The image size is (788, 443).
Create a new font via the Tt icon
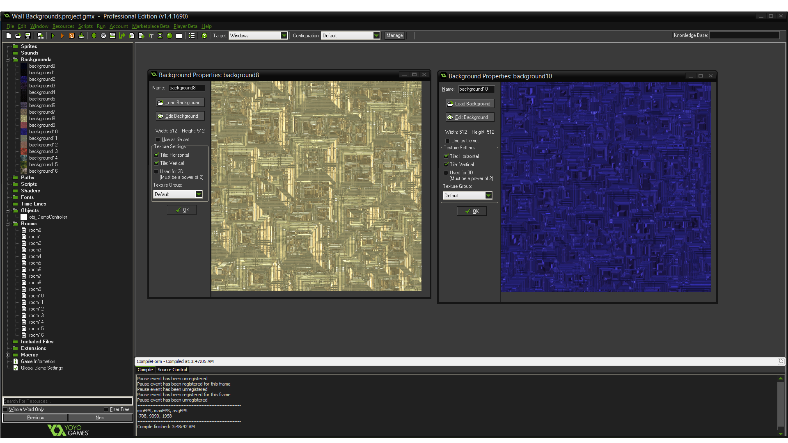point(151,36)
